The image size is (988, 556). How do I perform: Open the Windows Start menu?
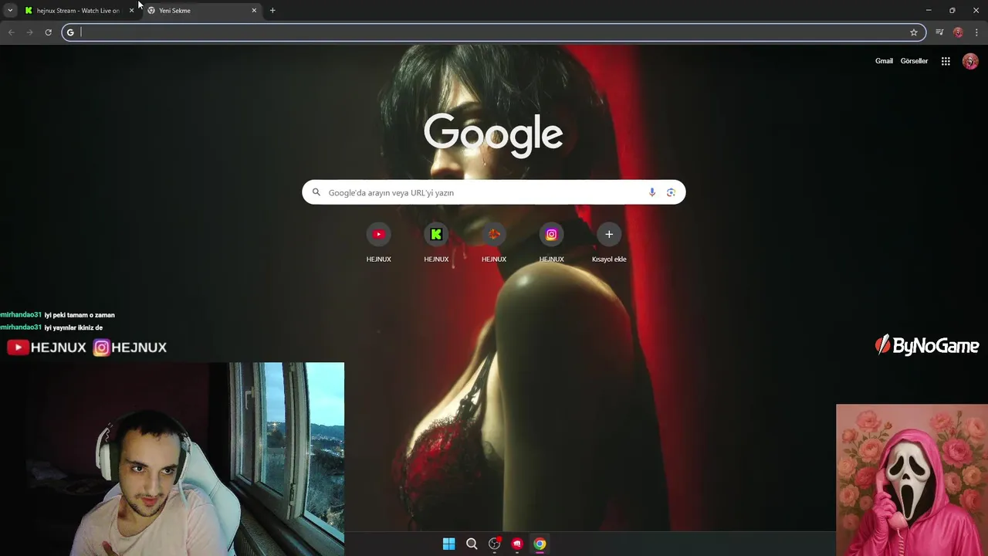[449, 544]
